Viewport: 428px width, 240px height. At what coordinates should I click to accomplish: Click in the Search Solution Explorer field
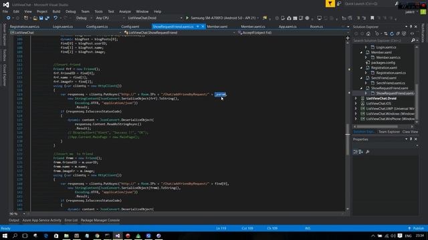coord(382,41)
